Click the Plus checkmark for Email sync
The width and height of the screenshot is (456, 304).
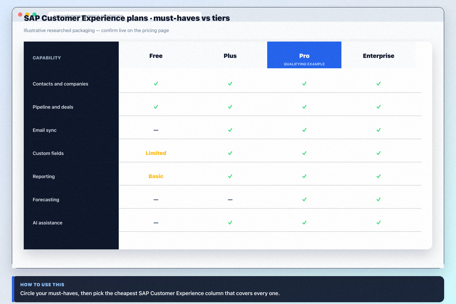point(230,130)
